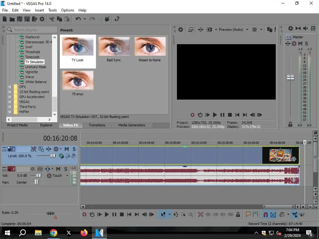This screenshot has height=239, width=319.
Task: Open track 1 compositing mode icon
Action: pyautogui.click(x=61, y=156)
